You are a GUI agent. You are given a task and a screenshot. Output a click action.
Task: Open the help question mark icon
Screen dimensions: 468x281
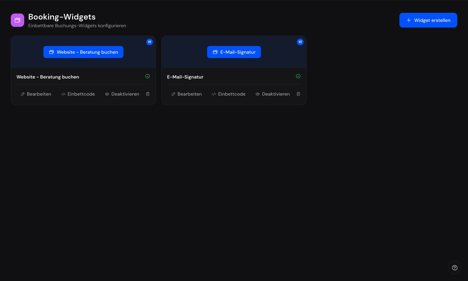455,268
